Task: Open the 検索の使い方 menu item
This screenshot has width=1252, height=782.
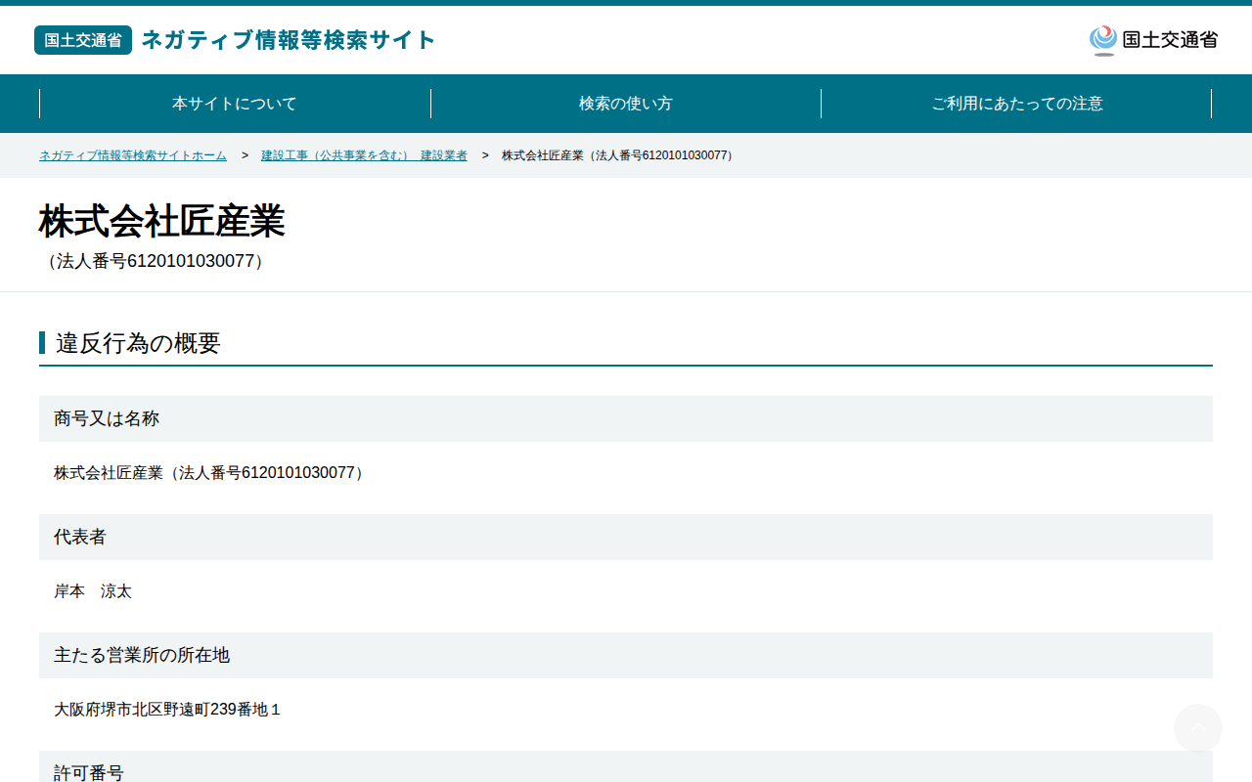Action: (x=626, y=104)
